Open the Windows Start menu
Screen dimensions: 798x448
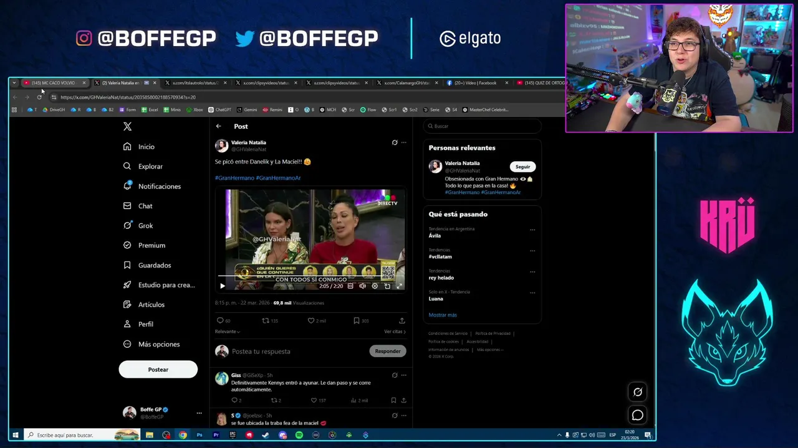[x=16, y=435]
